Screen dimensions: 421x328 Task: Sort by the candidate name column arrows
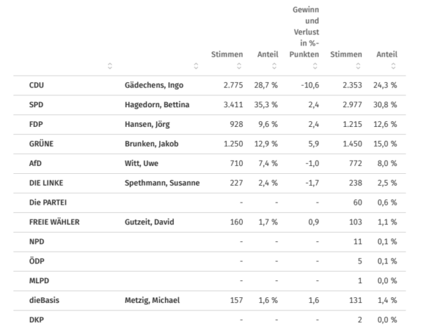coord(196,66)
